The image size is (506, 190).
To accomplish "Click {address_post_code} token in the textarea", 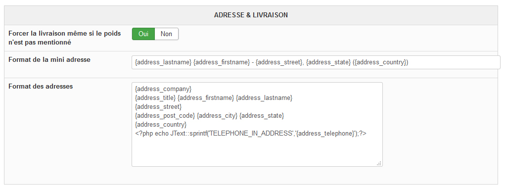I will point(165,115).
